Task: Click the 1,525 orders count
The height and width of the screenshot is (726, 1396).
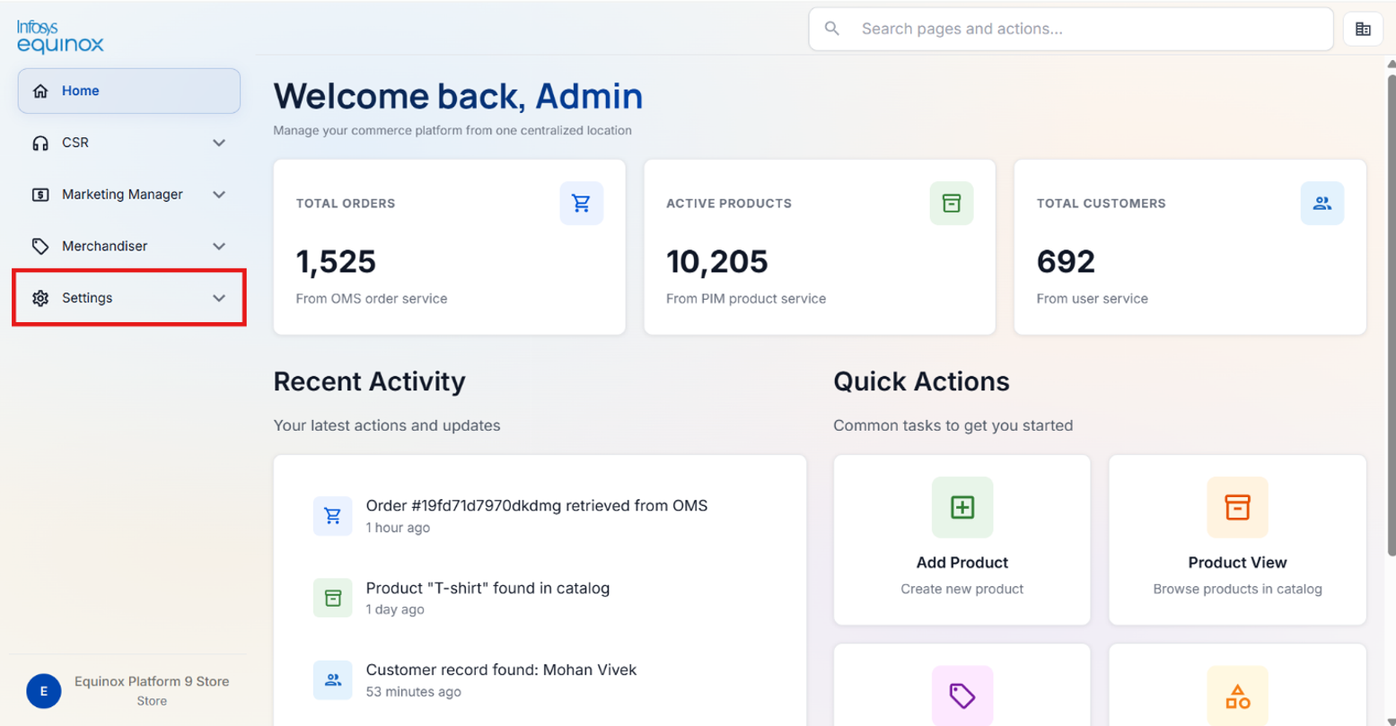Action: tap(336, 262)
